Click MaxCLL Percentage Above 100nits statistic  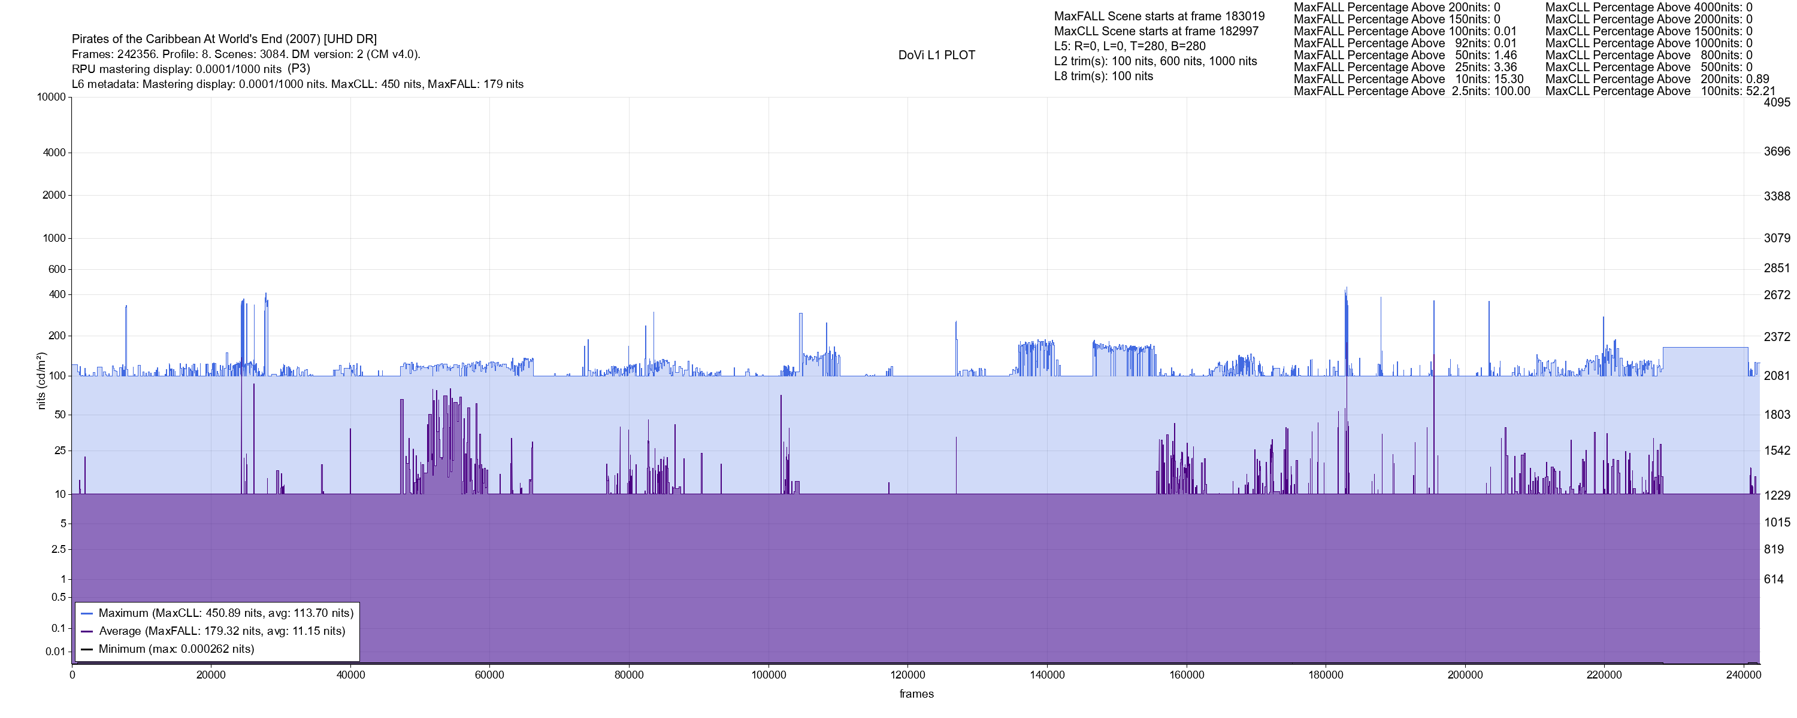pyautogui.click(x=1660, y=92)
